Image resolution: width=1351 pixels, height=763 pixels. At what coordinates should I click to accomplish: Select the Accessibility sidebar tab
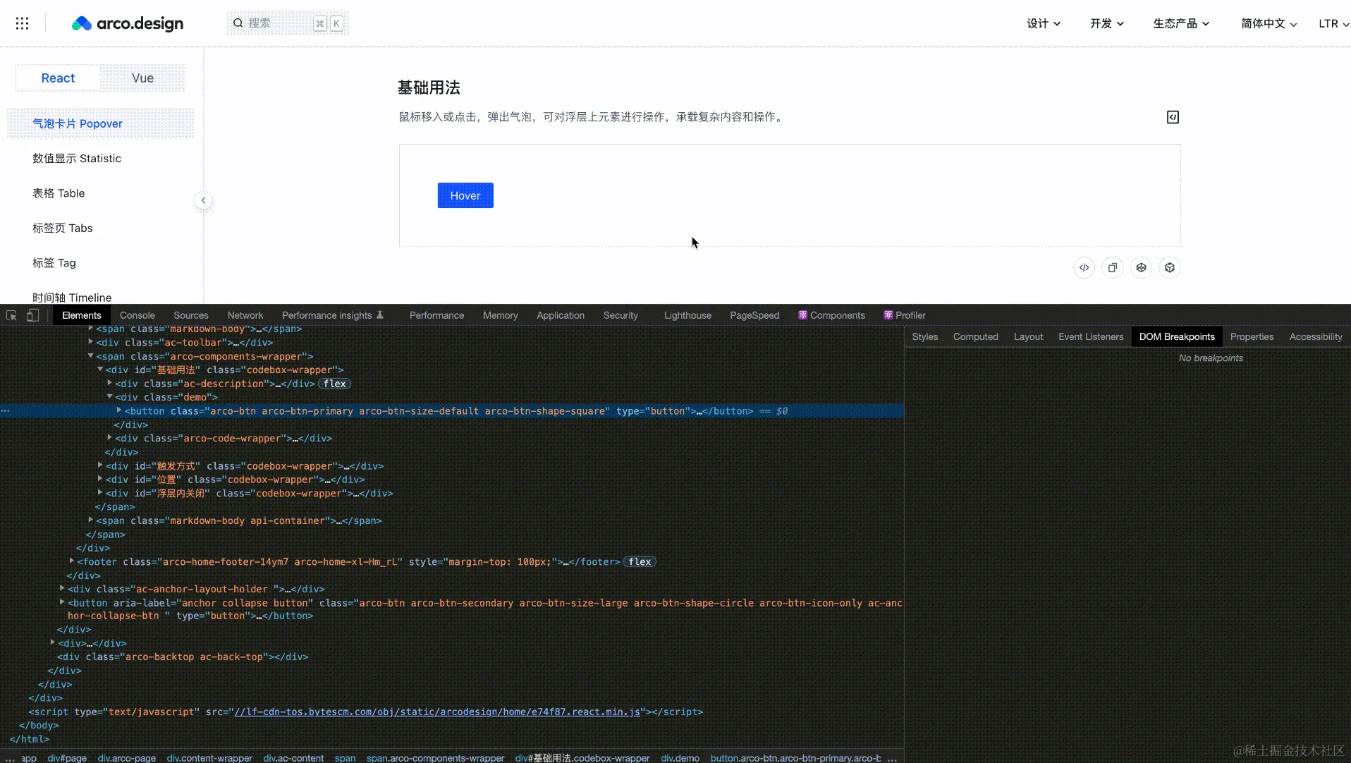pos(1316,337)
